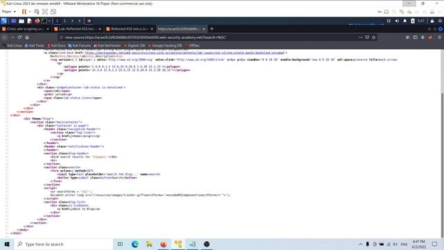Viewport: 444px width, 250px height.
Task: Open the Kali Tools bookmark
Action: [34, 45]
